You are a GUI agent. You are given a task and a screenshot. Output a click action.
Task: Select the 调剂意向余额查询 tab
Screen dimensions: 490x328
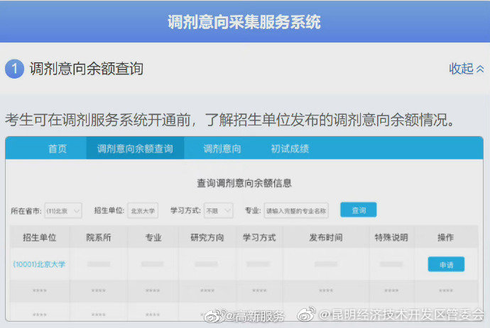coord(135,149)
